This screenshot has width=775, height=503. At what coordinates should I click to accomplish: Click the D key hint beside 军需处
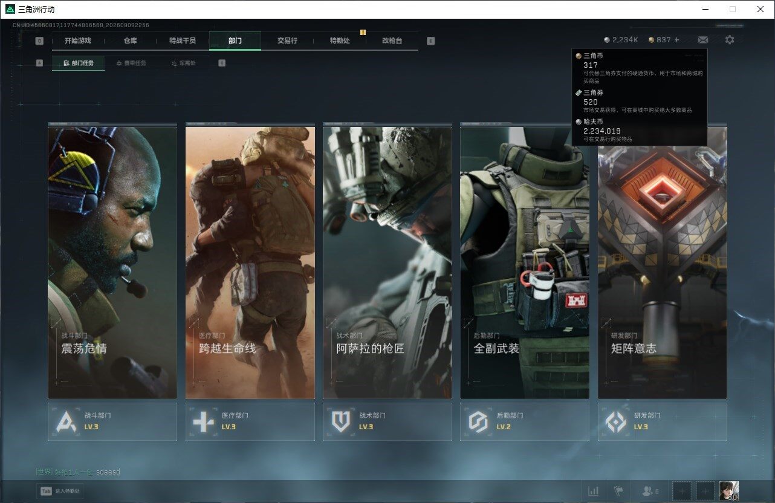point(222,63)
